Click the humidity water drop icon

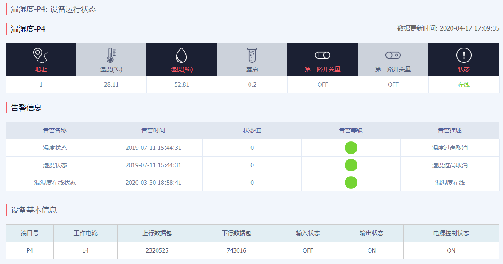pyautogui.click(x=182, y=55)
